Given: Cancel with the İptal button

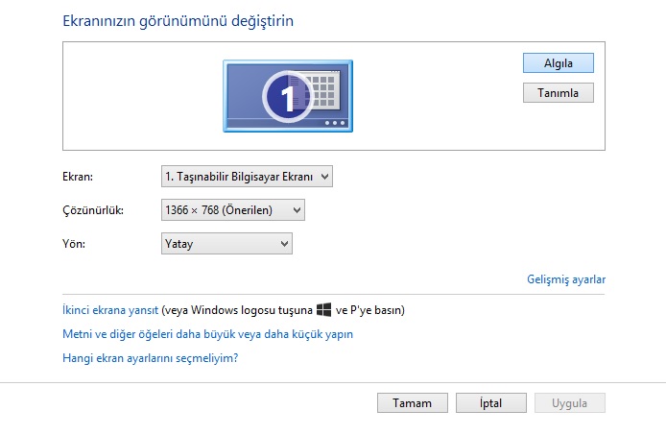Looking at the screenshot, I should 491,402.
